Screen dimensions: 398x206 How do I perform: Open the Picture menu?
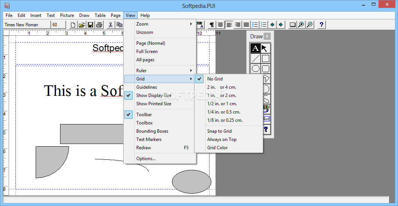pos(67,15)
